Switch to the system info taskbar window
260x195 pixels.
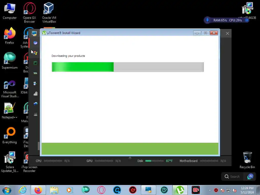pyautogui.click(x=148, y=190)
